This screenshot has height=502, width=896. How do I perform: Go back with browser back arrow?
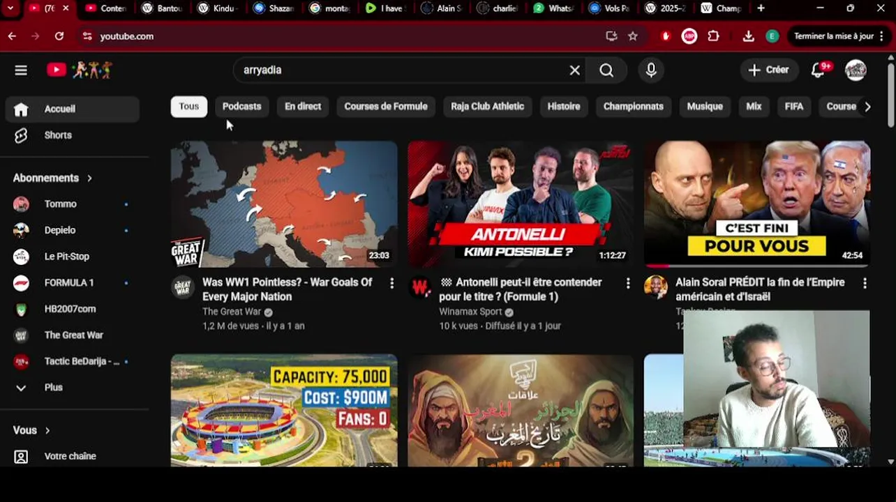pos(12,36)
